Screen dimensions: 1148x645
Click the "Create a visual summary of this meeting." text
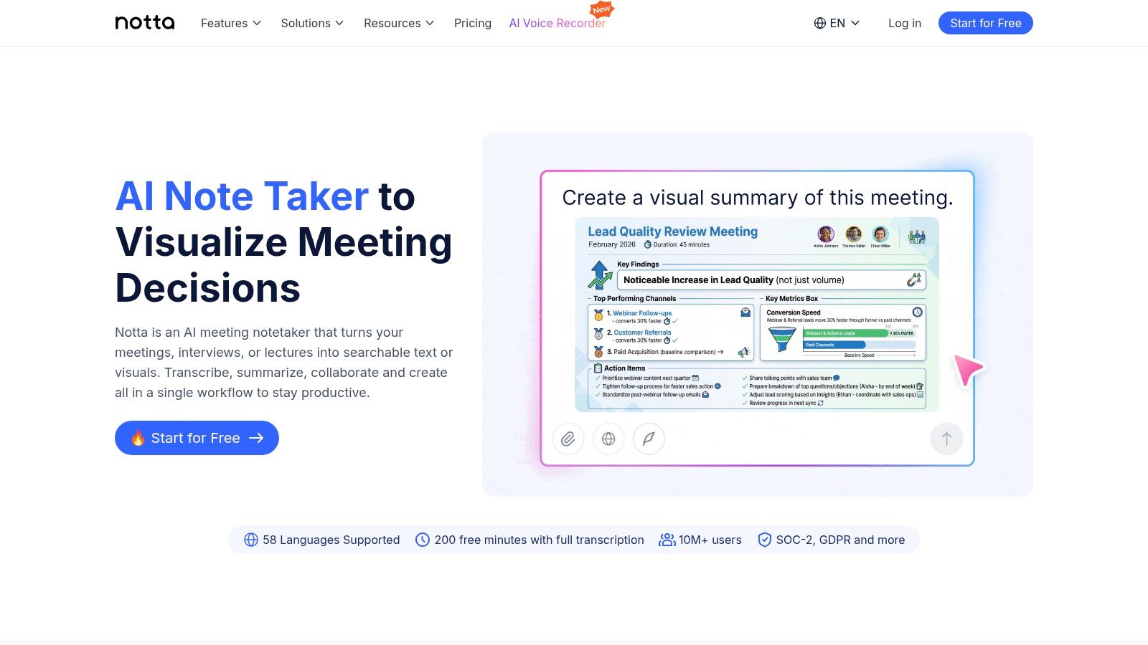(x=758, y=198)
